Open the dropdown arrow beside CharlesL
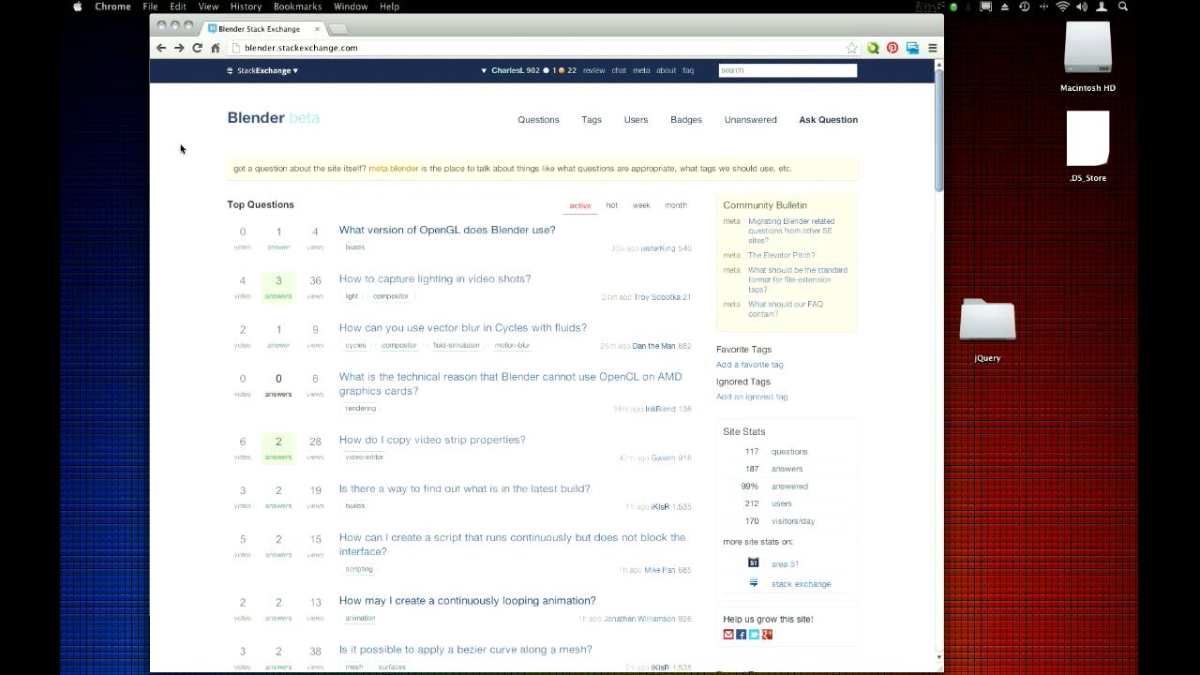Screen dimensions: 1200x675 click(x=484, y=70)
